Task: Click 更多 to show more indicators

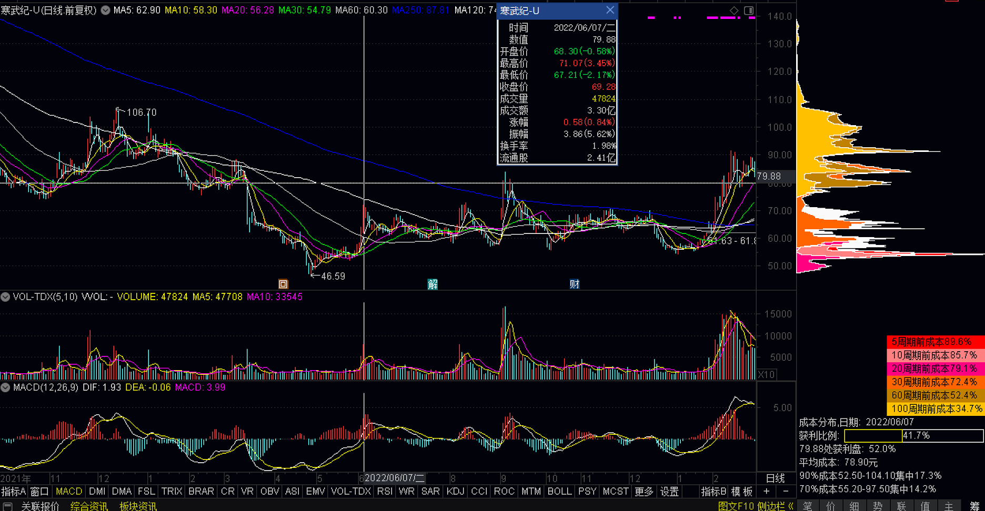Action: tap(644, 491)
